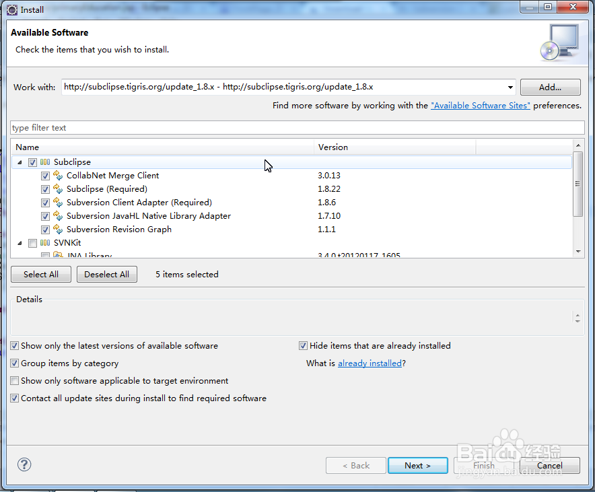Image resolution: width=595 pixels, height=492 pixels.
Task: Click the Eclipse icon in the title bar
Action: (12, 10)
